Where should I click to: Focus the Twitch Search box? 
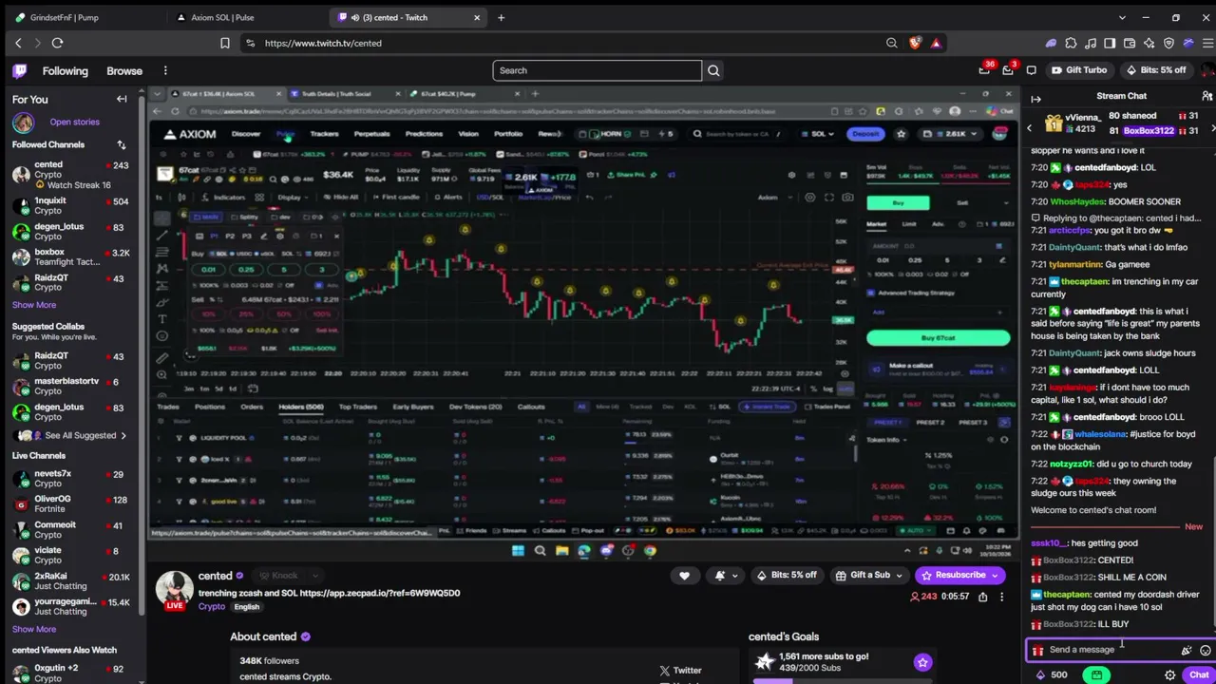[597, 70]
